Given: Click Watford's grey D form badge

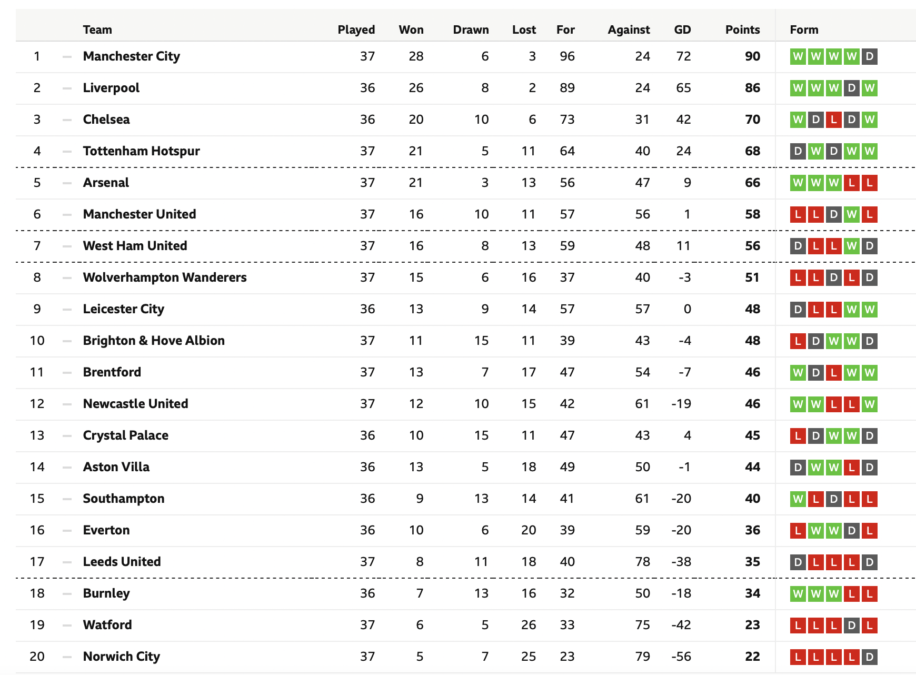Looking at the screenshot, I should (x=851, y=625).
